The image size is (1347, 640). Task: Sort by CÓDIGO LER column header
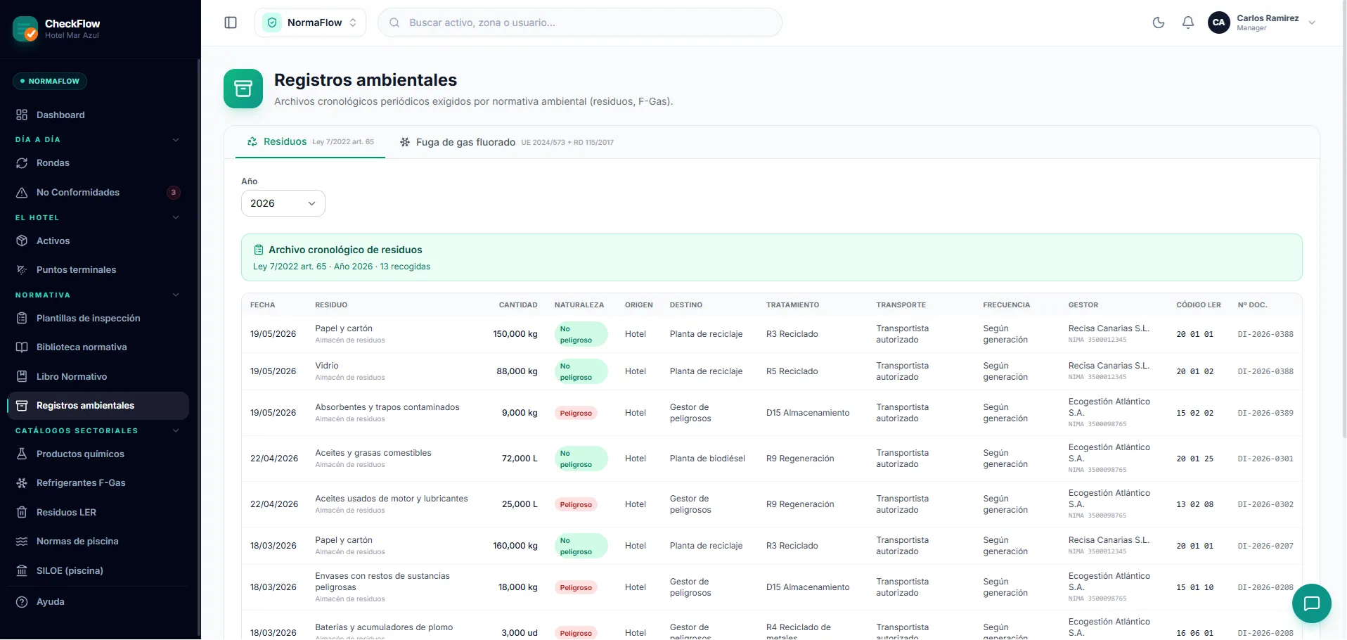point(1199,305)
